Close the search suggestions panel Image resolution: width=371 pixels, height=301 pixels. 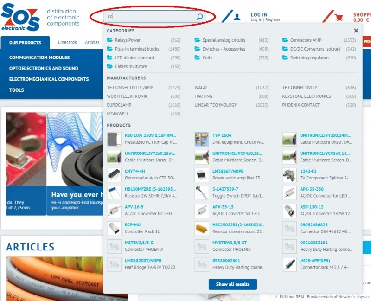point(356,31)
